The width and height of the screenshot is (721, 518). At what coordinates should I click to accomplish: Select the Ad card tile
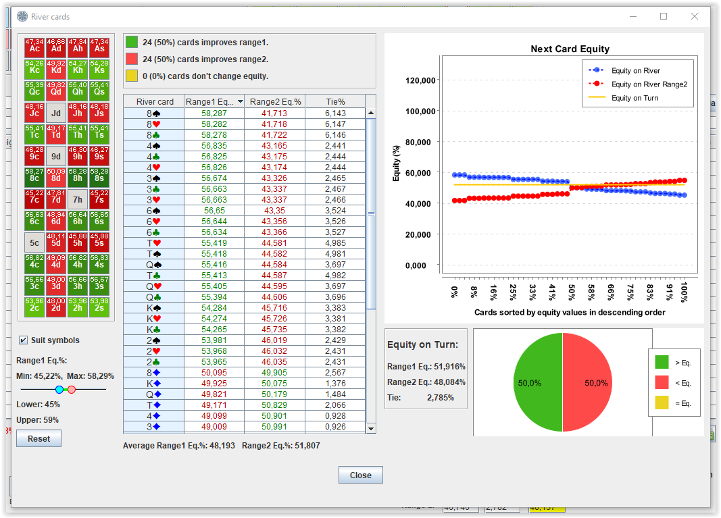(56, 48)
